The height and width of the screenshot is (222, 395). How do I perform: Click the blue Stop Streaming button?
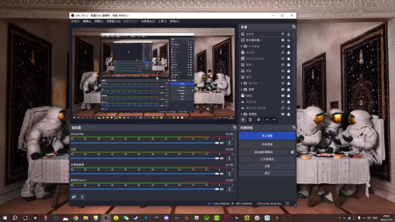point(267,136)
